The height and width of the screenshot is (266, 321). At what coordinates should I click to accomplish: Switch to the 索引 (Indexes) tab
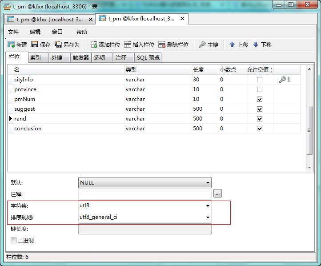(38, 58)
